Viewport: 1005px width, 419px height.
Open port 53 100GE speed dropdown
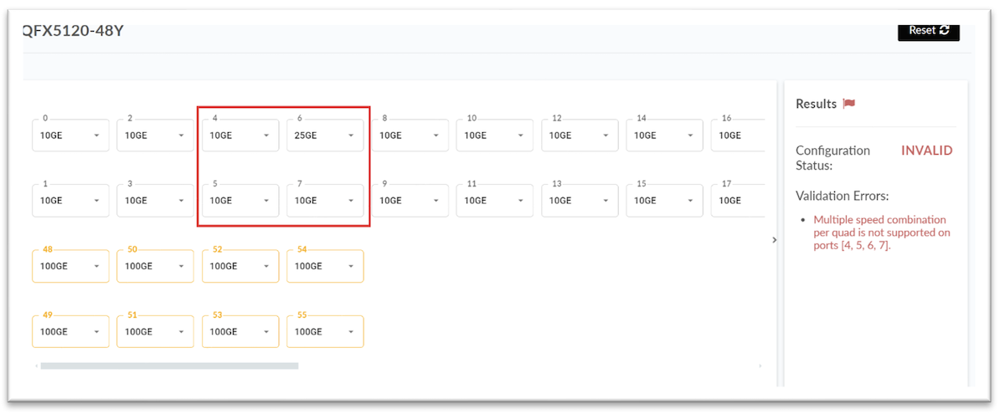(240, 332)
